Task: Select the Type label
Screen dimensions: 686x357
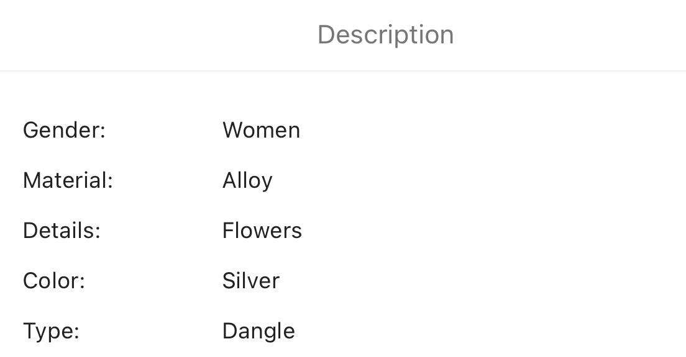Action: 51,332
